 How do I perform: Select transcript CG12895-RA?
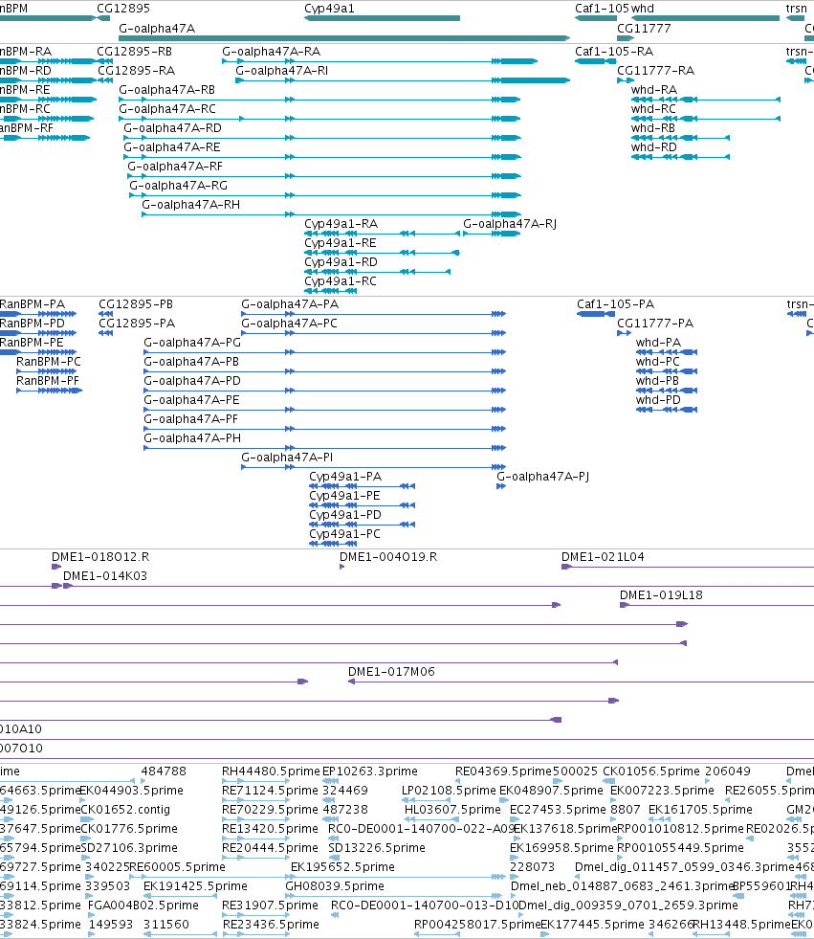137,71
